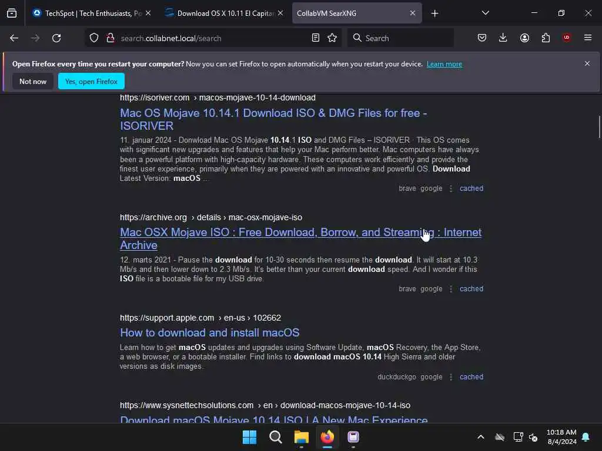Open the Firefox View icon

[12, 14]
